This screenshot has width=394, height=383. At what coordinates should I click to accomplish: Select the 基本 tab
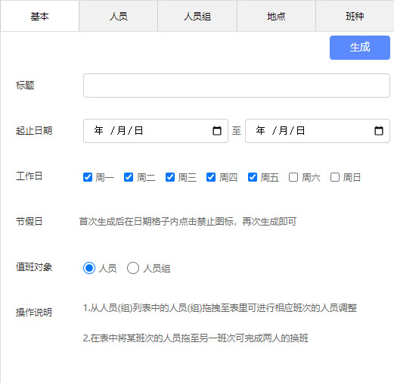[39, 16]
